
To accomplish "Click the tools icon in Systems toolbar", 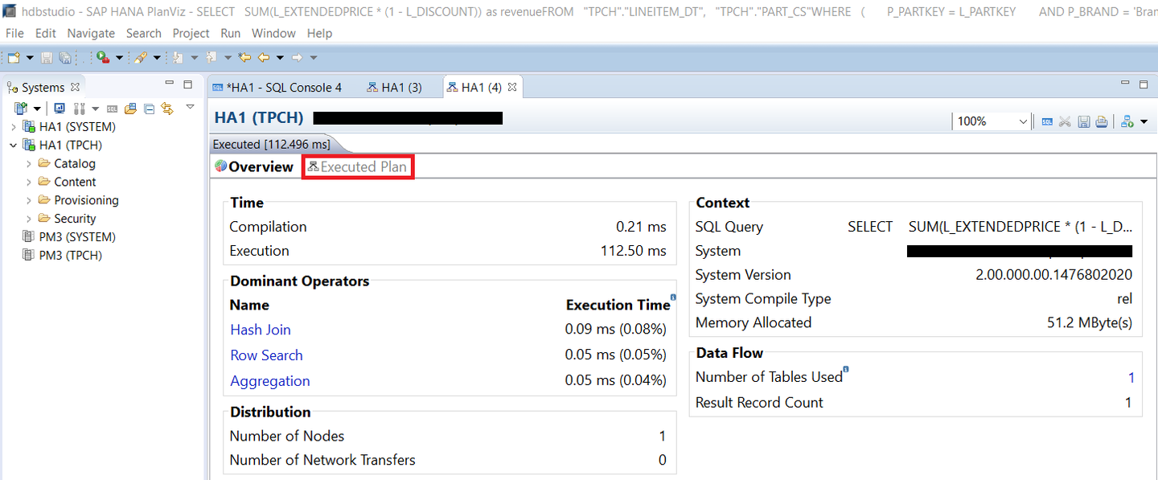I will click(80, 109).
